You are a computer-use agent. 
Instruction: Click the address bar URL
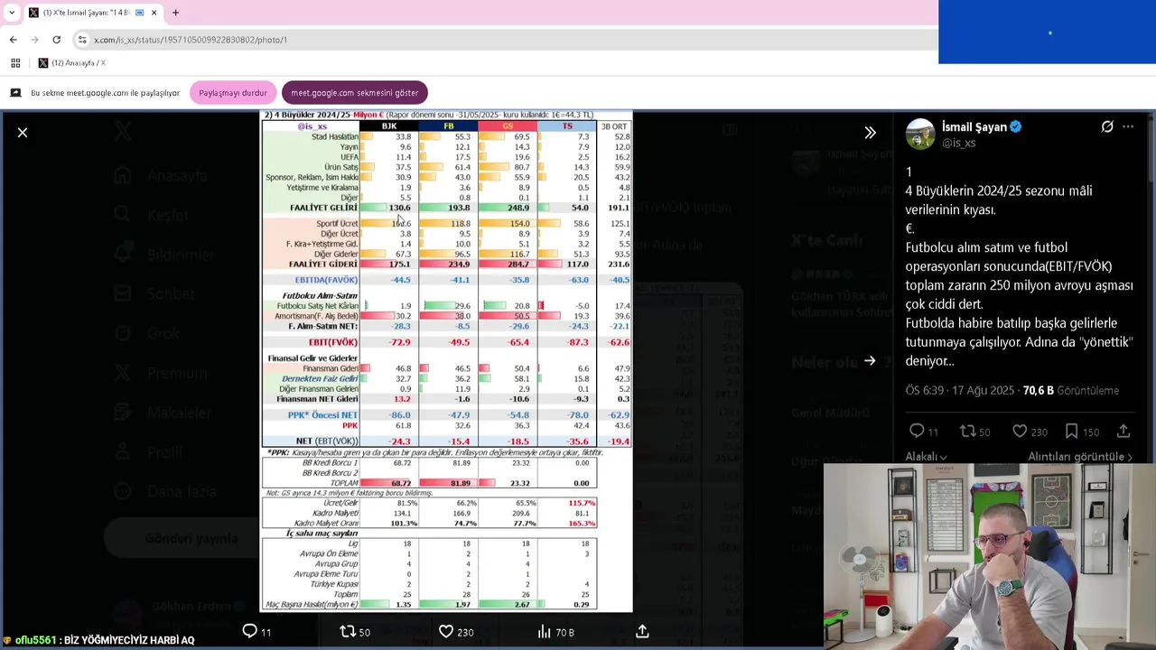pyautogui.click(x=191, y=40)
